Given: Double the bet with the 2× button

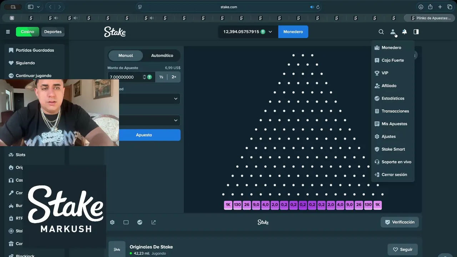Looking at the screenshot, I should coord(174,77).
